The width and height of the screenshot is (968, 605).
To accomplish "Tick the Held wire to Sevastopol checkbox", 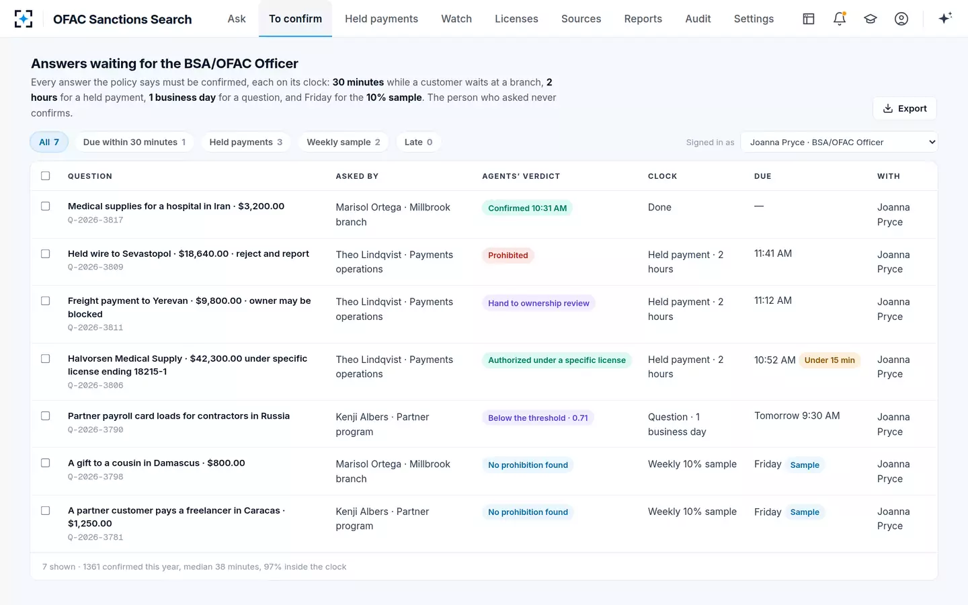I will pyautogui.click(x=46, y=254).
